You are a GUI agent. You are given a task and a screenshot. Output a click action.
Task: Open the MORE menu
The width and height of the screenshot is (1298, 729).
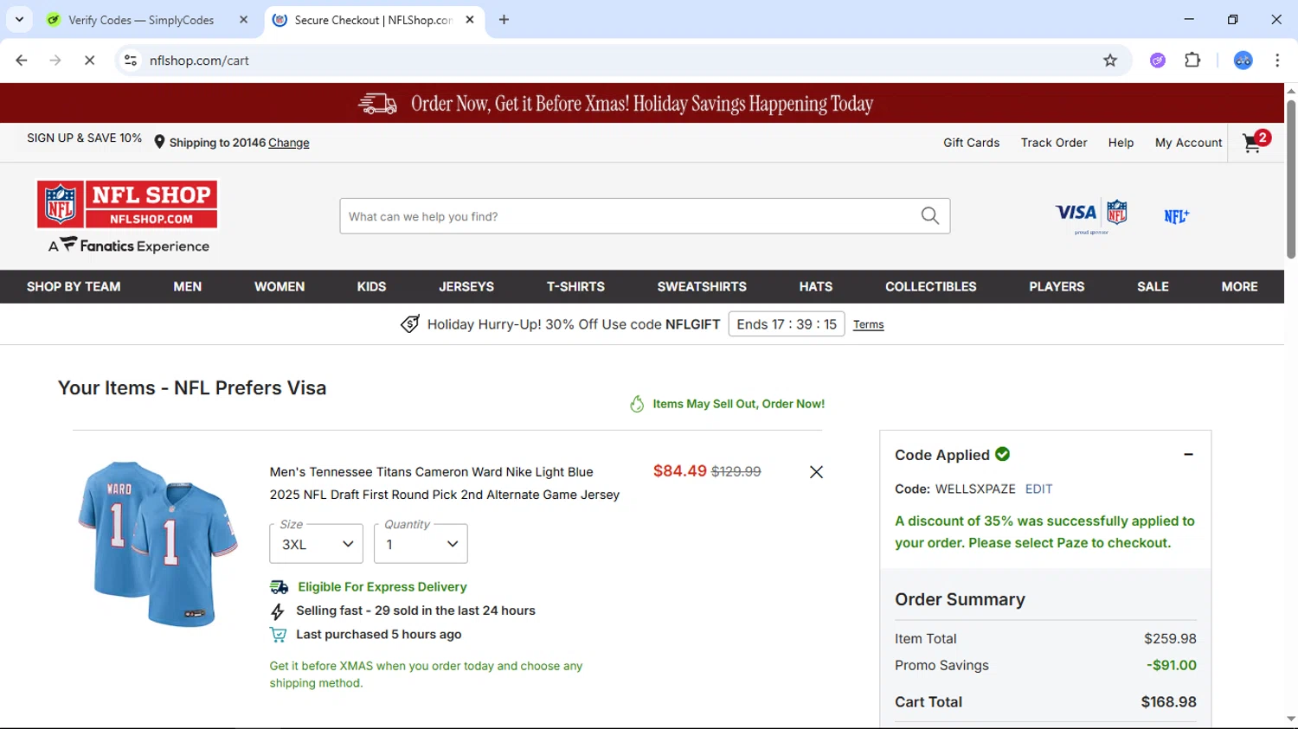point(1239,286)
